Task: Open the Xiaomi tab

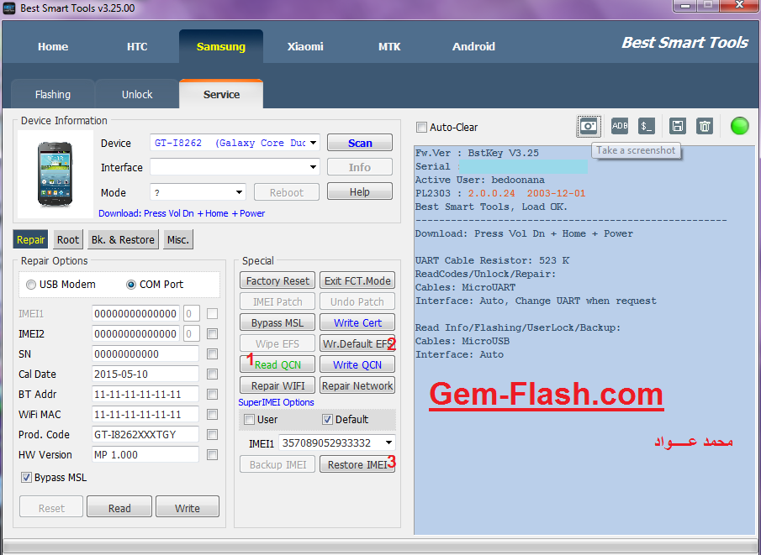Action: click(305, 46)
